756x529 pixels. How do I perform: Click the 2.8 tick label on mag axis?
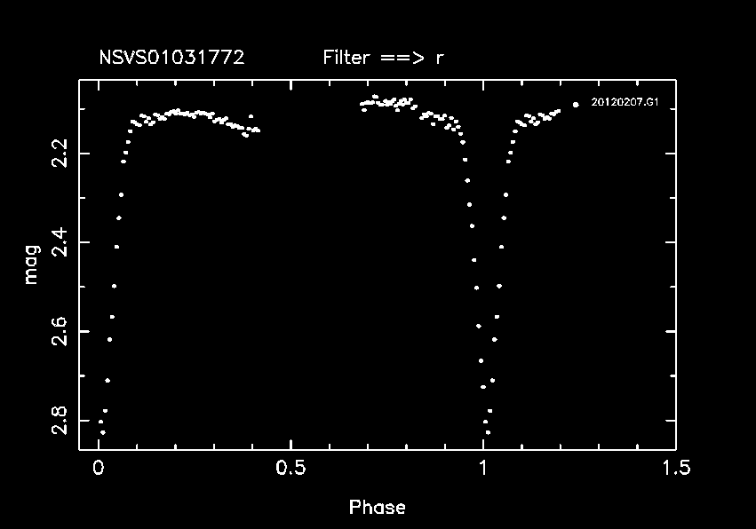point(58,420)
